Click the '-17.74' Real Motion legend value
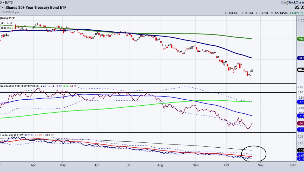 50,86
